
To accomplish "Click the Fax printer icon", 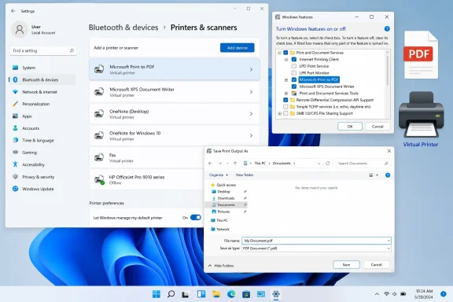I will click(x=99, y=157).
